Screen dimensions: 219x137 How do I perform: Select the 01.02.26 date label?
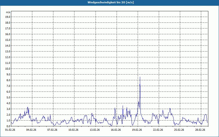[10, 130]
